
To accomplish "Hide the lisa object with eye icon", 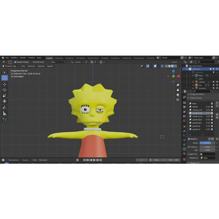I will pos(217,85).
